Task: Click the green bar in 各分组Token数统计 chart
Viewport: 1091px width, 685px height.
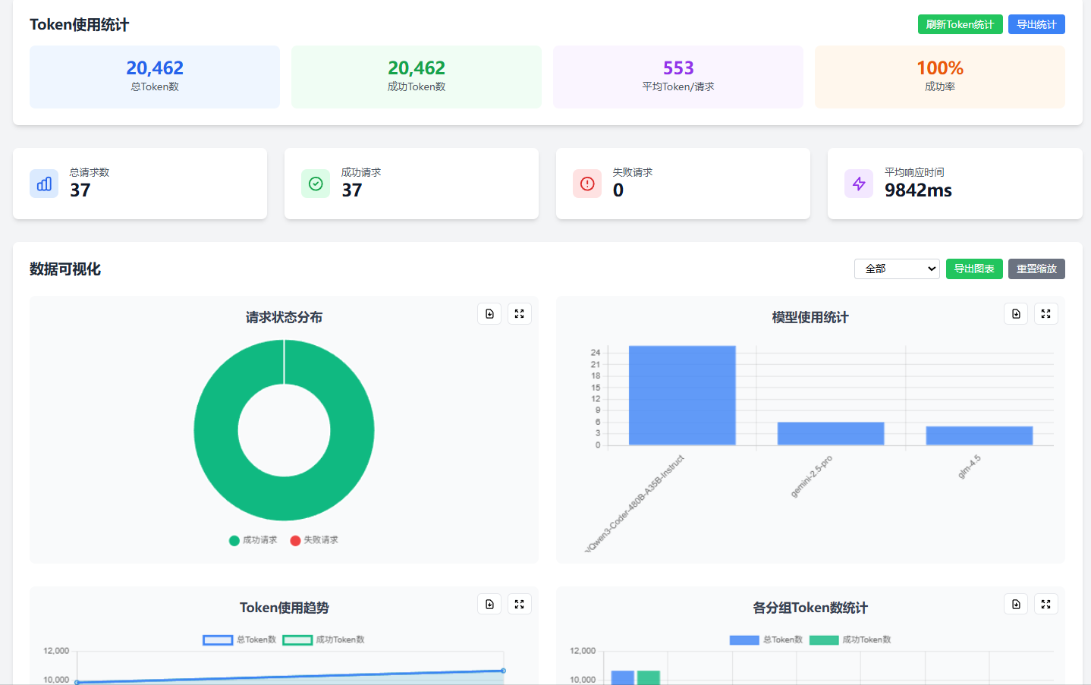Action: [x=649, y=677]
